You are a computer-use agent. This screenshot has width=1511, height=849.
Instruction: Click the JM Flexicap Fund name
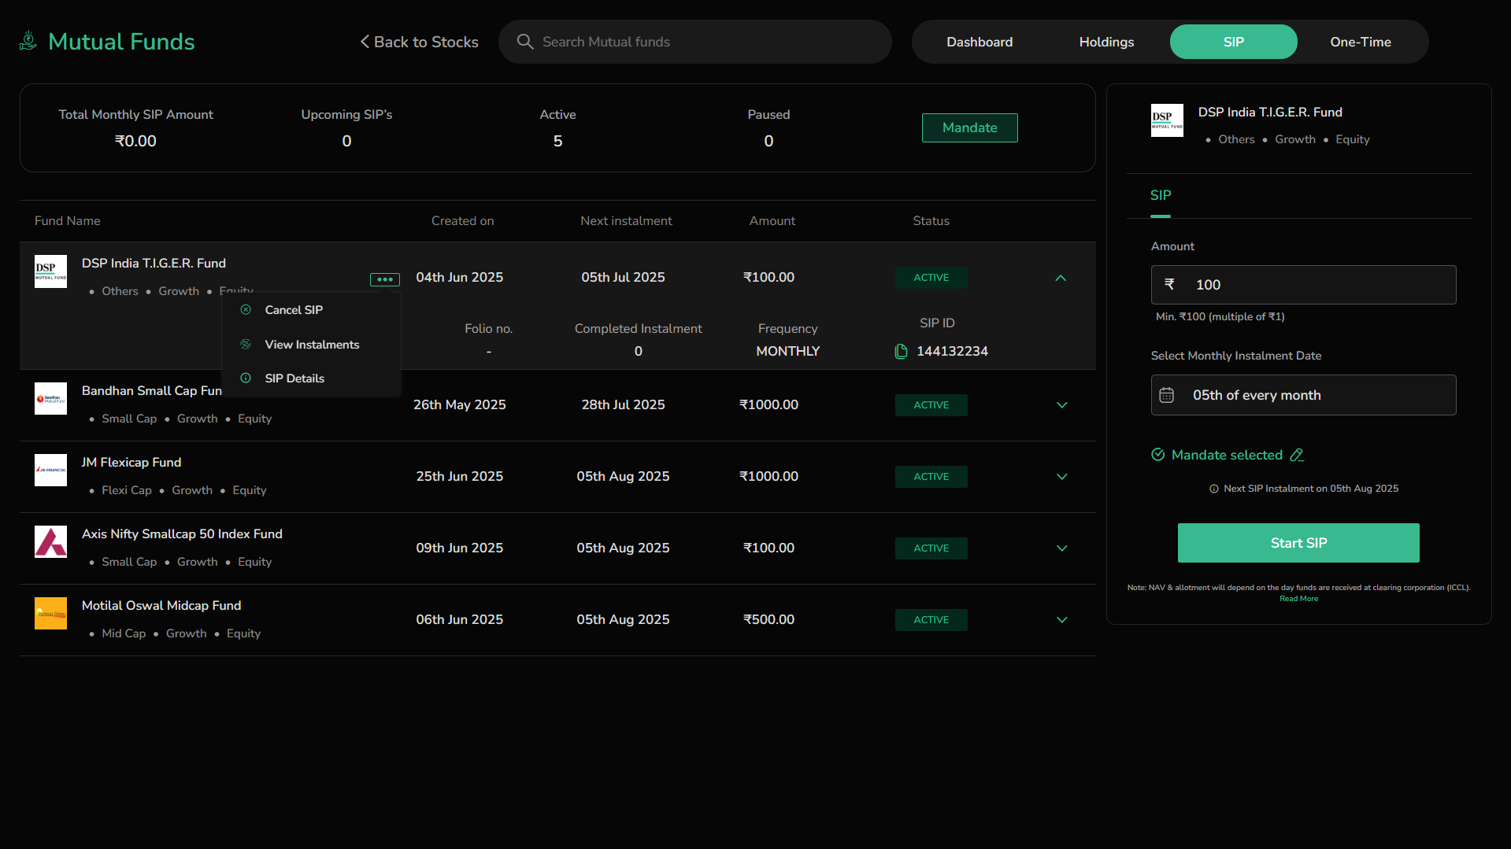tap(131, 462)
